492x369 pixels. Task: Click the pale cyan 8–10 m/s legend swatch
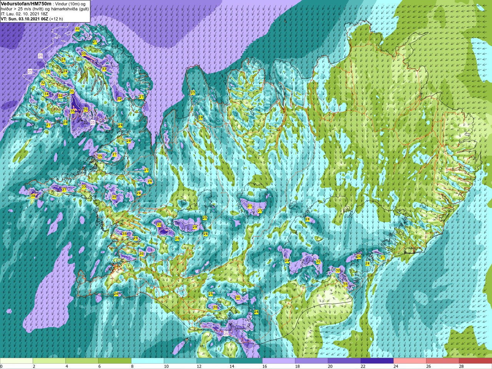pos(148,361)
